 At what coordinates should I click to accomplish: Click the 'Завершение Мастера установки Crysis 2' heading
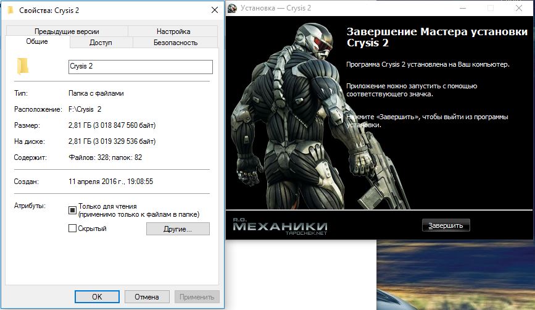tap(437, 37)
